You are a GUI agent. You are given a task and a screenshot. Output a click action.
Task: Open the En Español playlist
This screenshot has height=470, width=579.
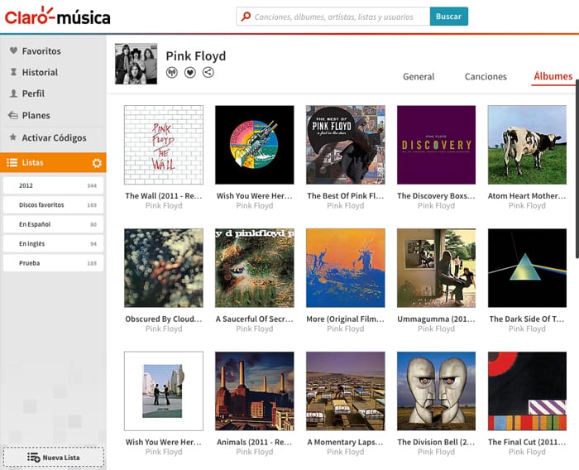53,224
